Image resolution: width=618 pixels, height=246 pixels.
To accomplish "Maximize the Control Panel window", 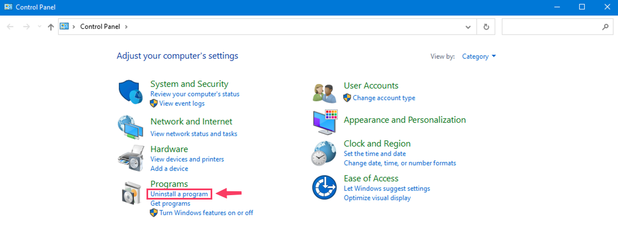I will tap(582, 7).
